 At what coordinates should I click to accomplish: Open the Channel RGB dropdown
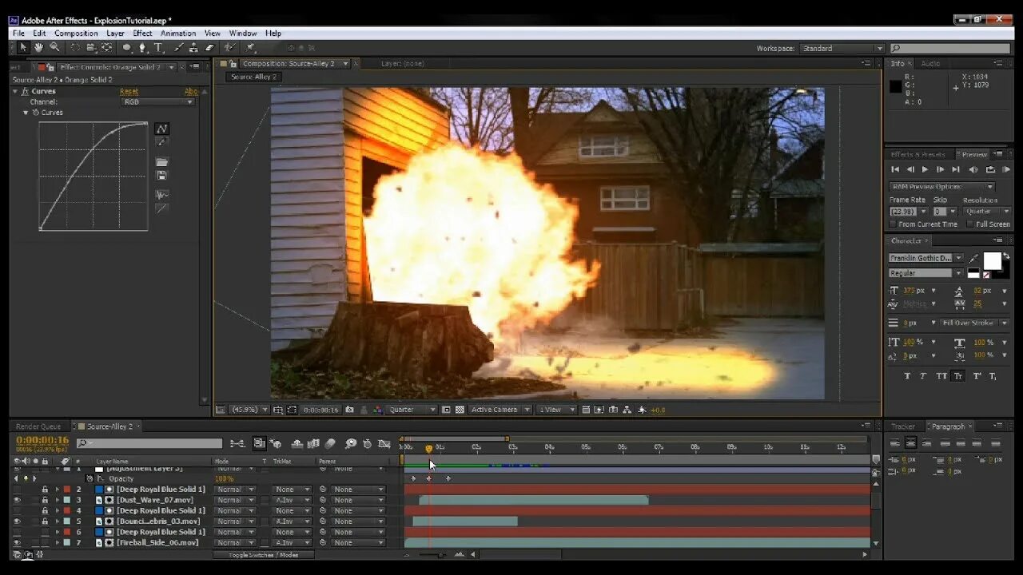pos(157,102)
